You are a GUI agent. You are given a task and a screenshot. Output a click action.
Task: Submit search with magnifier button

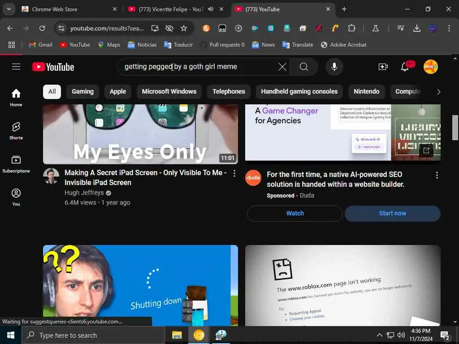pyautogui.click(x=304, y=67)
